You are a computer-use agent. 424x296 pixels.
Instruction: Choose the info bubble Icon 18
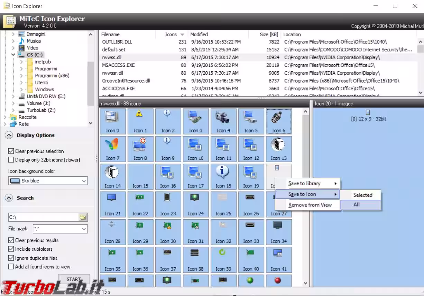[223, 176]
